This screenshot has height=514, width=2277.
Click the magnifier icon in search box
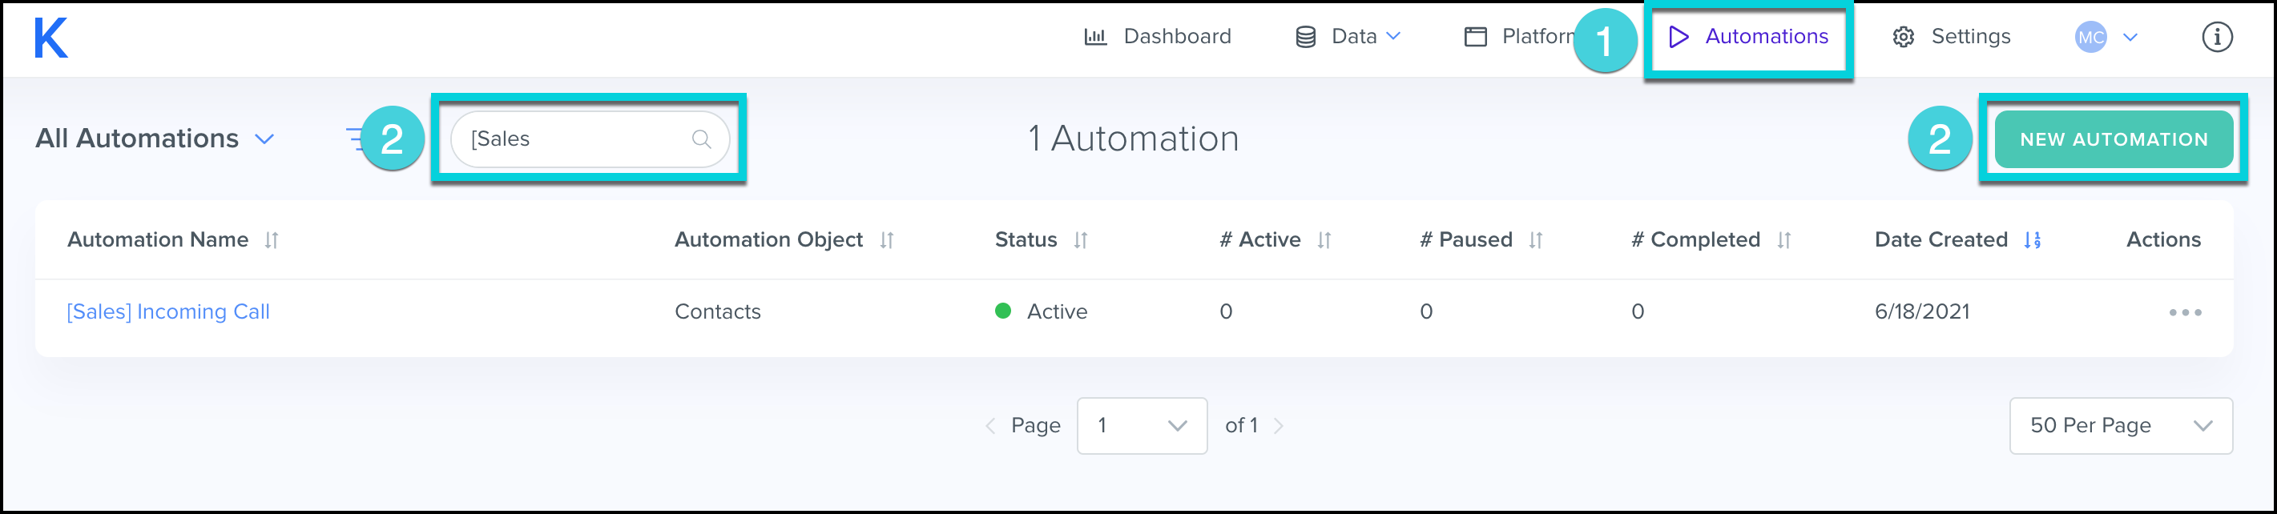701,139
